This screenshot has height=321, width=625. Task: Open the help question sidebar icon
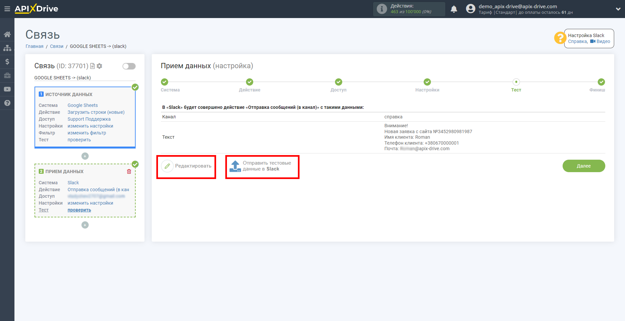(7, 103)
